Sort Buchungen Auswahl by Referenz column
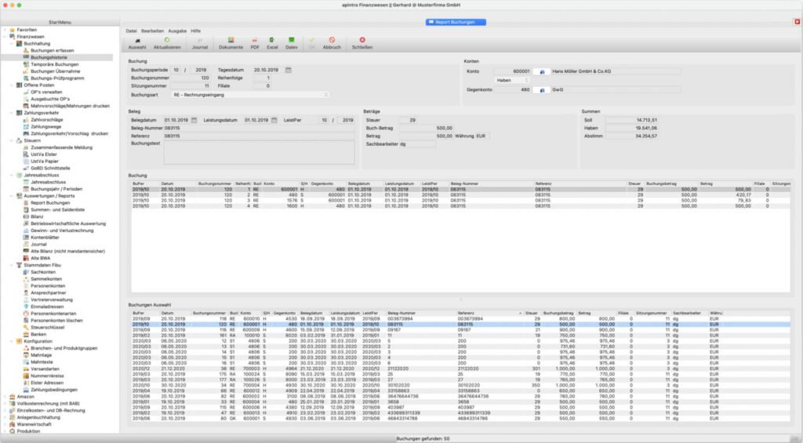Image resolution: width=803 pixels, height=443 pixels. click(489, 313)
